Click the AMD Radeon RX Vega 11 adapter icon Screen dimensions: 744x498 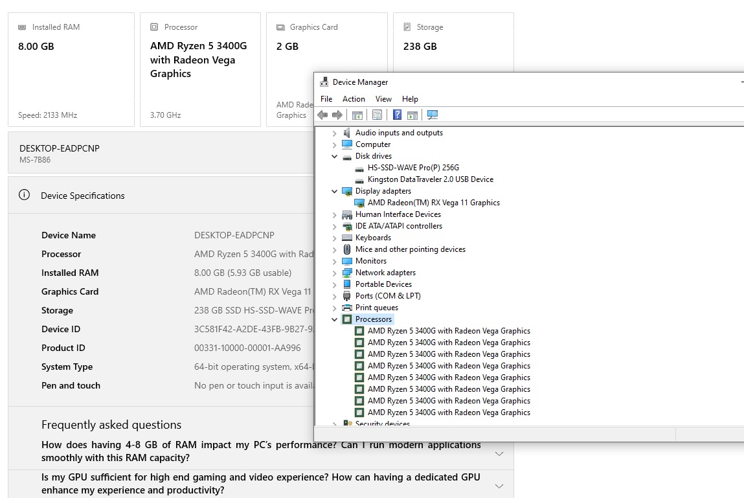(359, 203)
